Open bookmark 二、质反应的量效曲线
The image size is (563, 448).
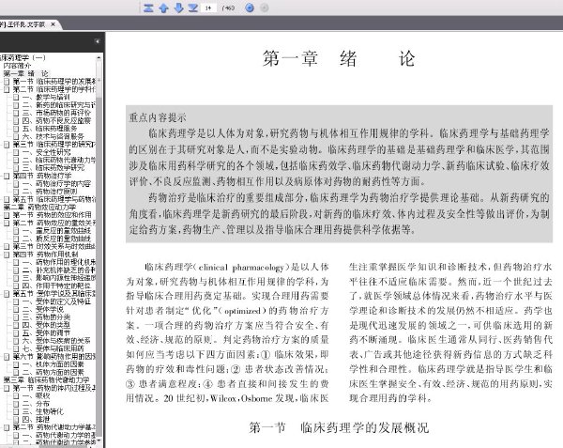56,239
